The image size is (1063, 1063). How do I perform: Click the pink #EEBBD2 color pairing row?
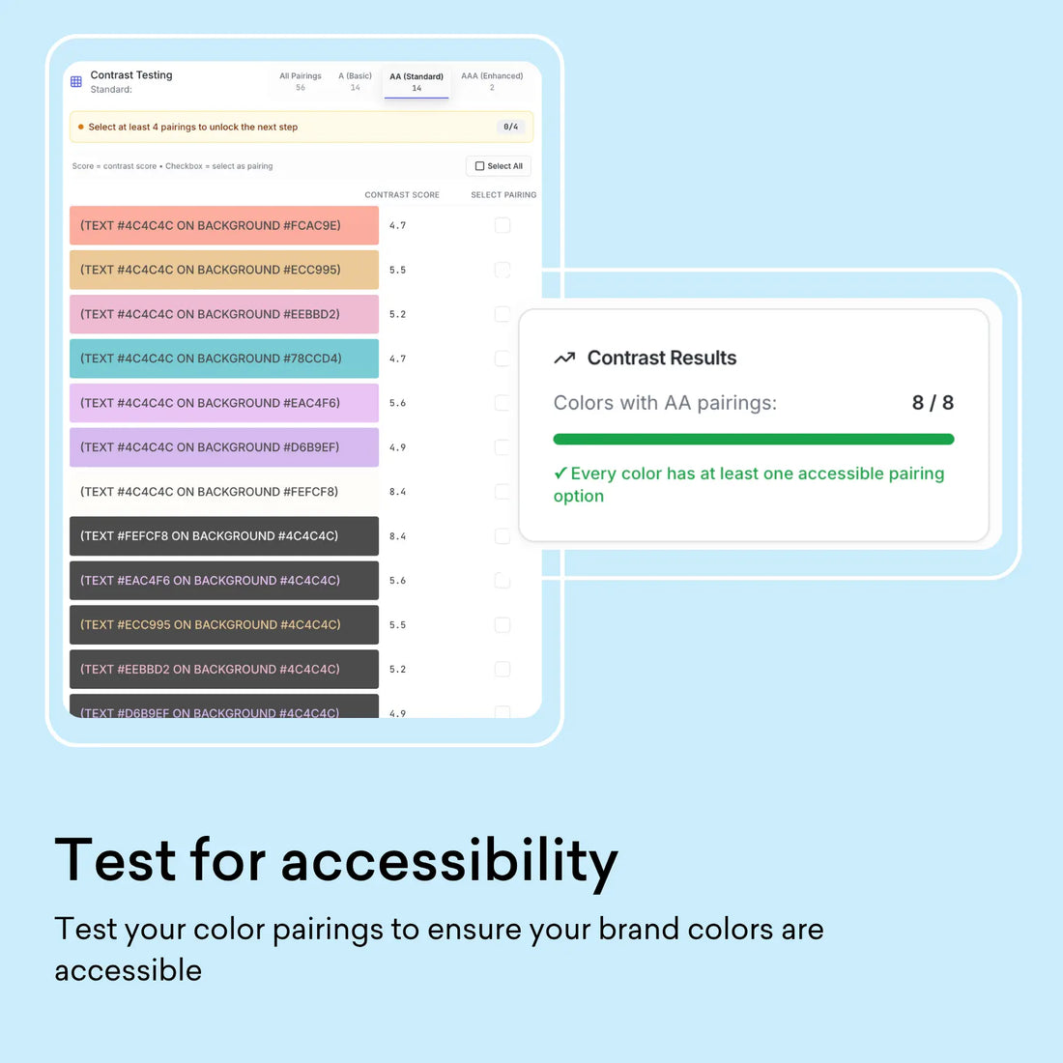[223, 313]
